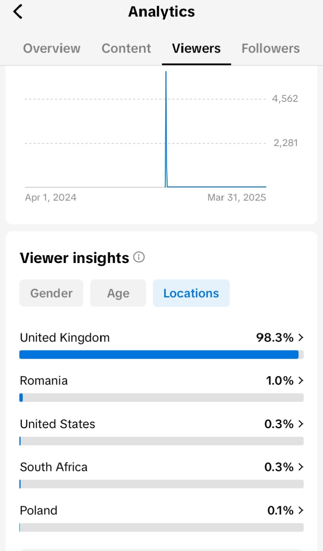Toggle insights to Gender

tap(51, 293)
